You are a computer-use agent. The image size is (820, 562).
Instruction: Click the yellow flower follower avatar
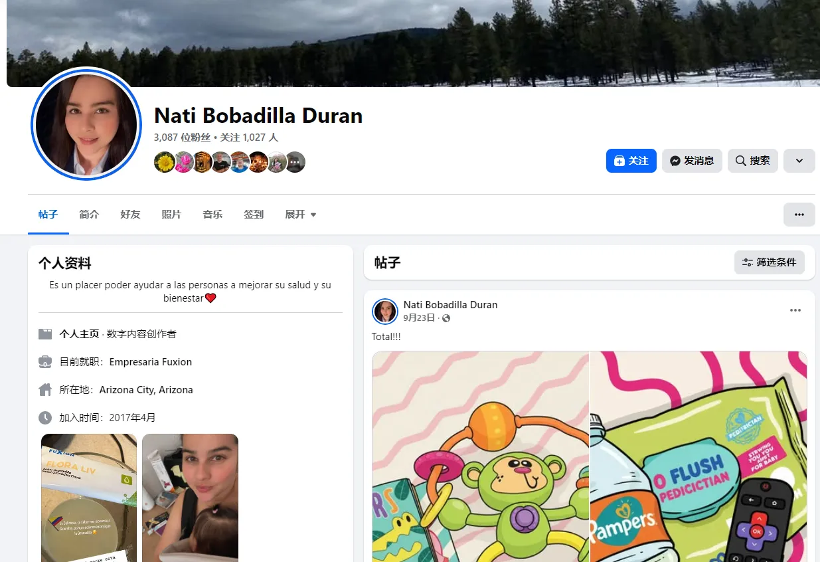click(x=165, y=161)
